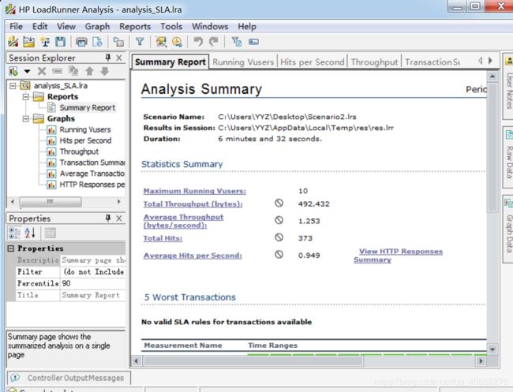Click the Property Pages icon in Properties
Screen dimensions: 513x392
[50, 233]
